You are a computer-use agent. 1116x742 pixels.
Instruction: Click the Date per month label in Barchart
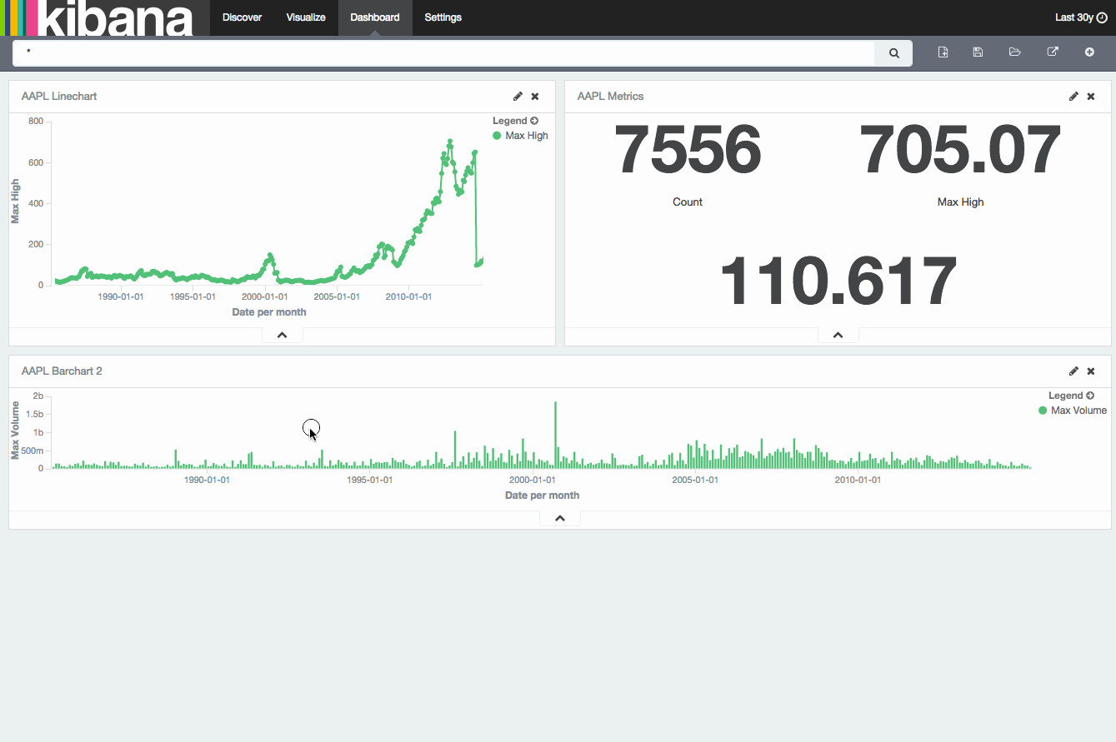point(542,495)
